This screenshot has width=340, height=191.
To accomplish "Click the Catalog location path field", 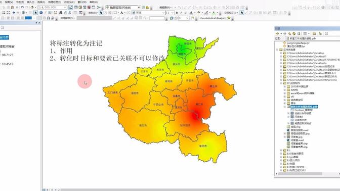I will [312, 38].
